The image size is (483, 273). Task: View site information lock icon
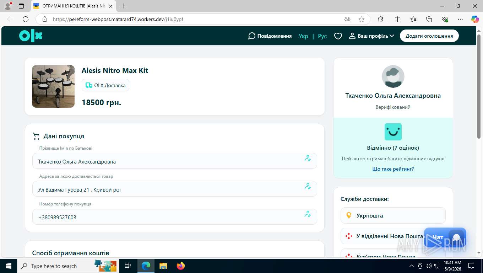44,19
